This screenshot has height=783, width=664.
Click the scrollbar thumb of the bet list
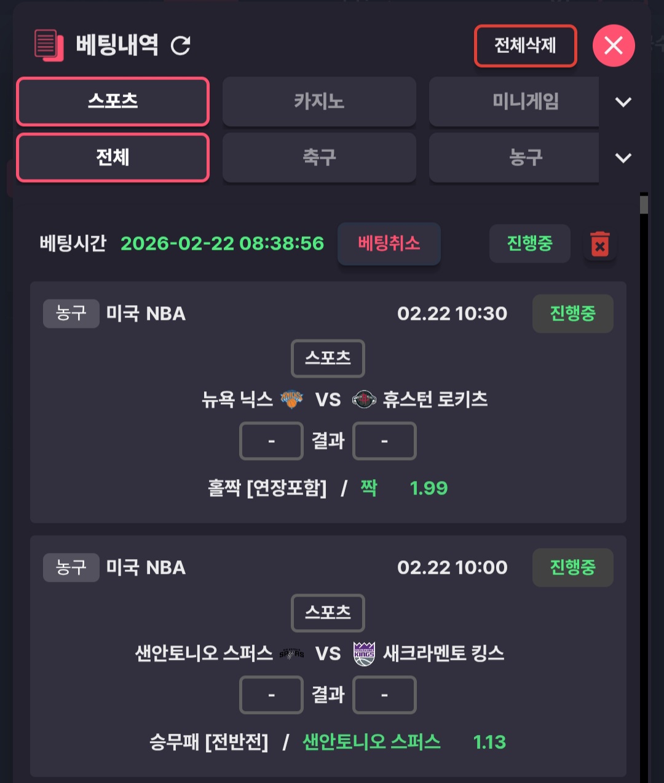[x=644, y=204]
